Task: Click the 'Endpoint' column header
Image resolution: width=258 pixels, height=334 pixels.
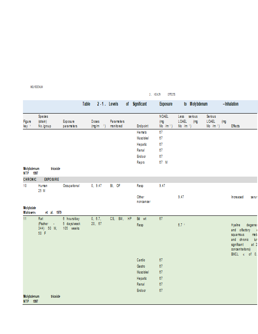Action: tap(142, 126)
